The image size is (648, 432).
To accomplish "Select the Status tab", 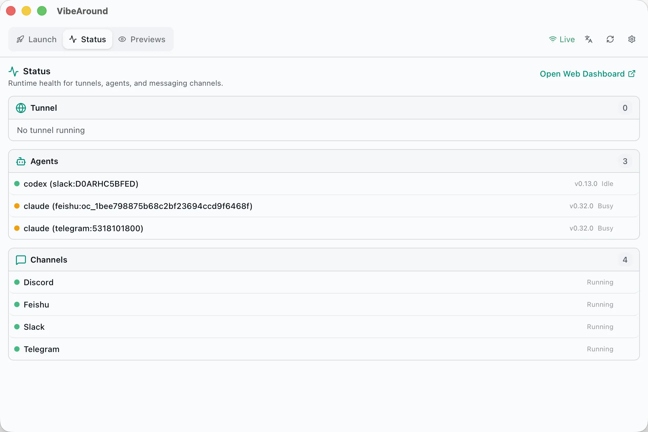I will coord(87,39).
